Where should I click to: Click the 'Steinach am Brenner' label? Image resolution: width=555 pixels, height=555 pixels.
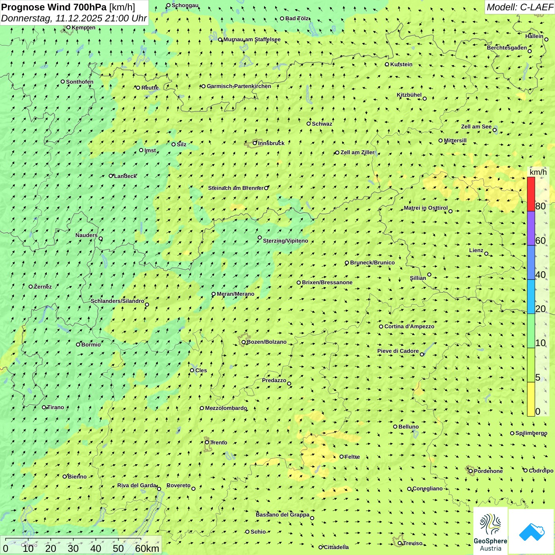pyautogui.click(x=236, y=188)
